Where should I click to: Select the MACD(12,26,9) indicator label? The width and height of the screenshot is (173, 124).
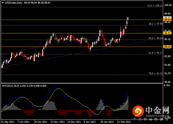click(x=11, y=86)
